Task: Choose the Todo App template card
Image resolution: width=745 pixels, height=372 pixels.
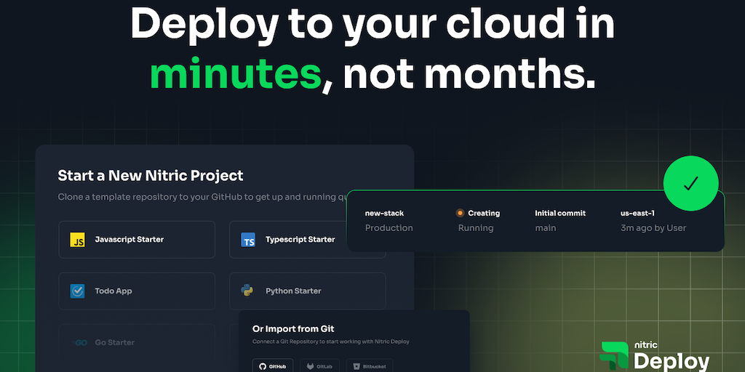Action: tap(137, 291)
